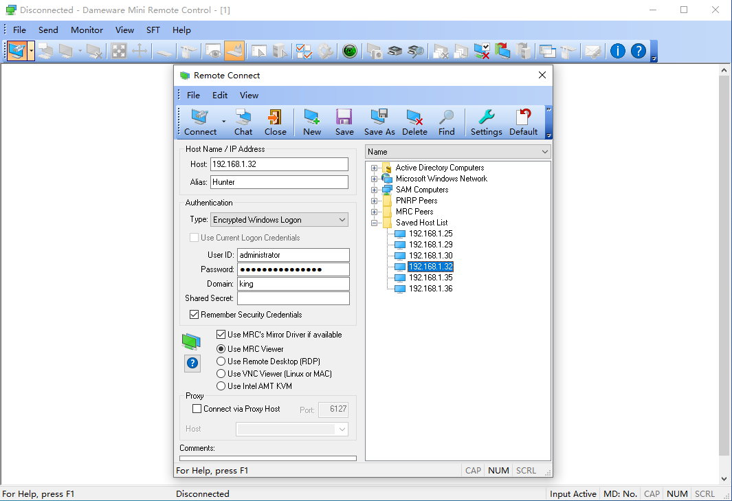
Task: Open the SFT menu
Action: 153,30
